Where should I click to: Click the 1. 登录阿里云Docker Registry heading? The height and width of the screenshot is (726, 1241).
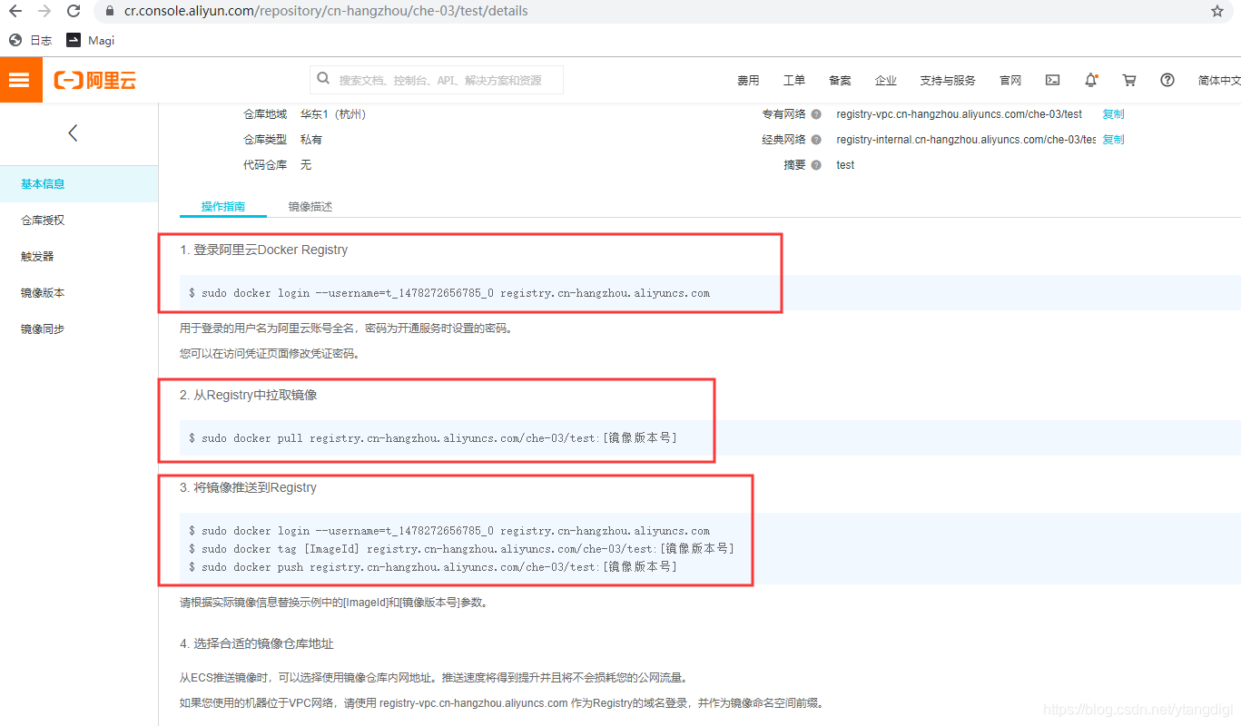click(x=263, y=250)
